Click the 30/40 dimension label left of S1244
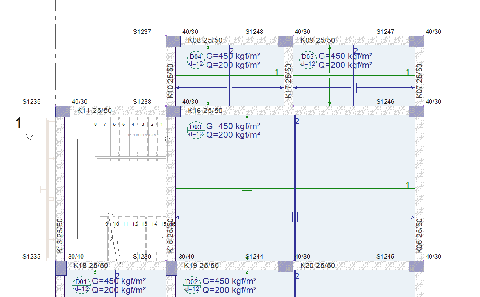 click(x=187, y=257)
